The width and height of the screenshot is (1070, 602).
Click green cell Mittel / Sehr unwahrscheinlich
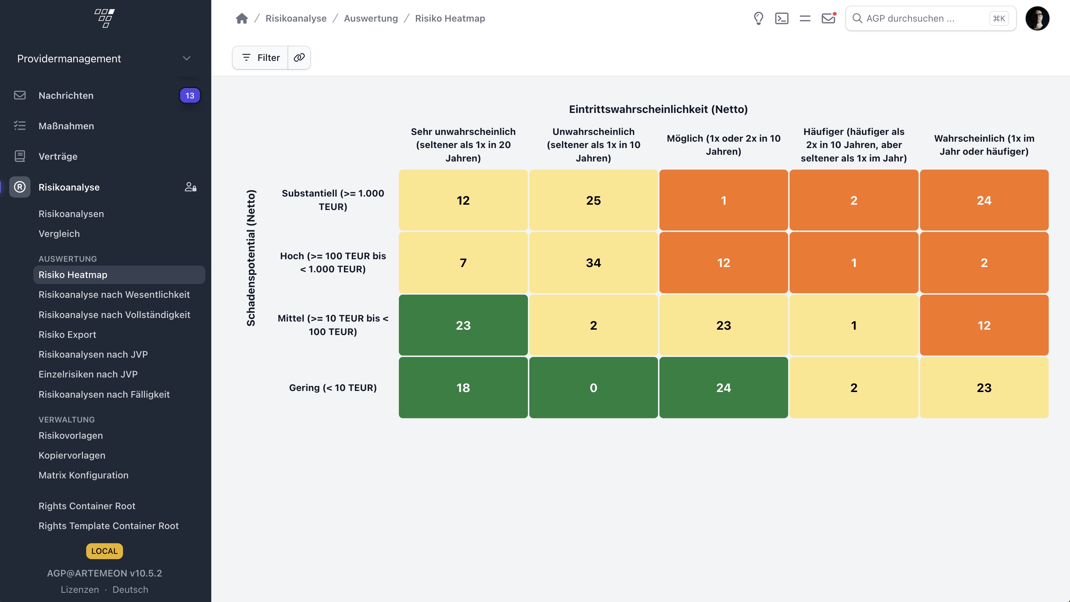pos(463,325)
